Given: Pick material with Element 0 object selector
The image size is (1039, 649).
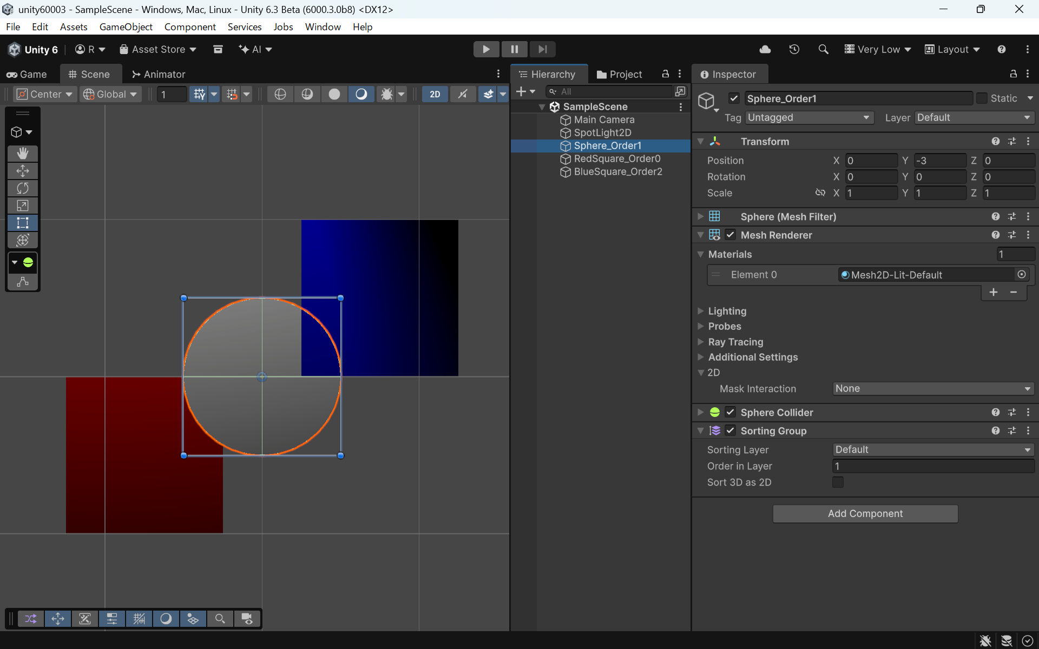Looking at the screenshot, I should tap(1021, 275).
